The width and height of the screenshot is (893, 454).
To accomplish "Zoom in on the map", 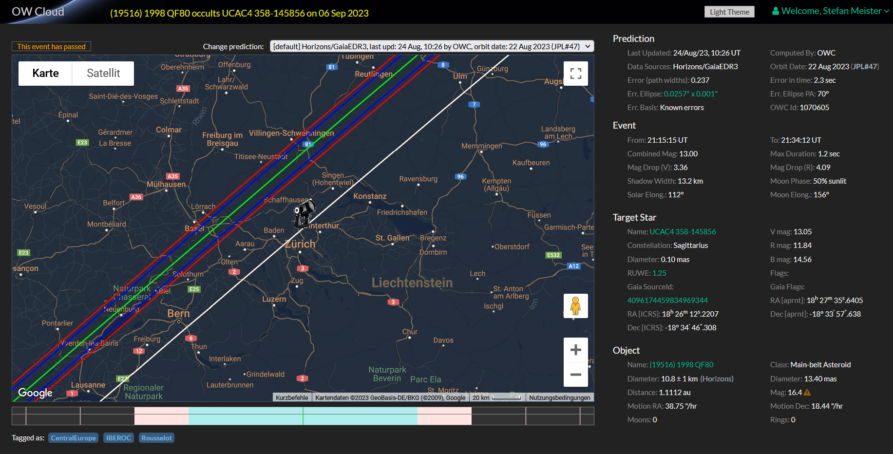I will pyautogui.click(x=575, y=350).
